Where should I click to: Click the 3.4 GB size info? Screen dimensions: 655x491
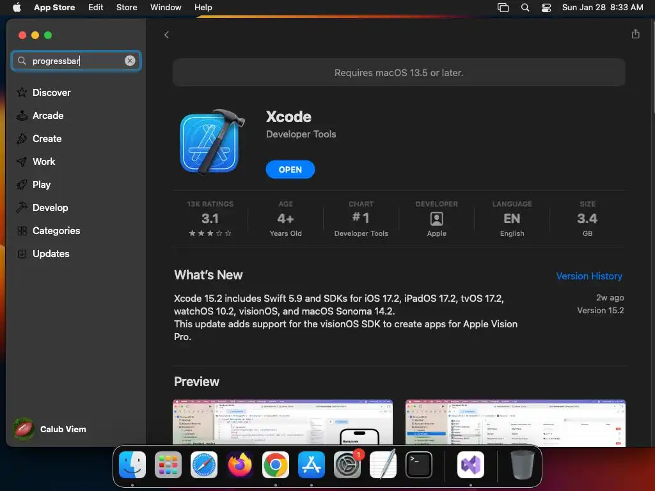click(x=587, y=219)
